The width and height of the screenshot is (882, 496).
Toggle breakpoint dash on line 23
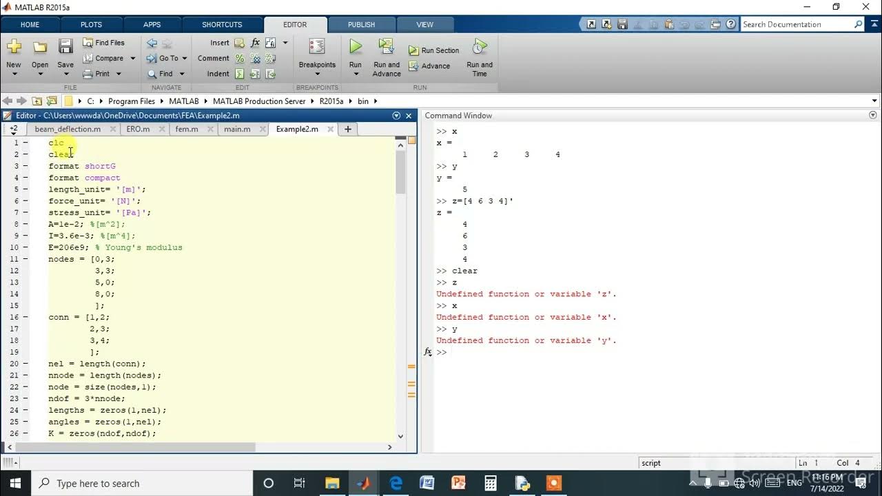pyautogui.click(x=25, y=398)
